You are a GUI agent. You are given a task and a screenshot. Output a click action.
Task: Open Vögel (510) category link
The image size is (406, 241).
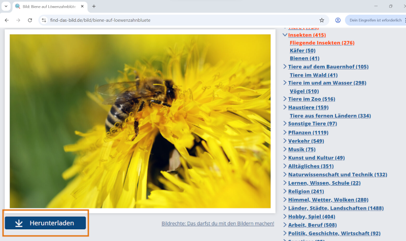coord(304,91)
